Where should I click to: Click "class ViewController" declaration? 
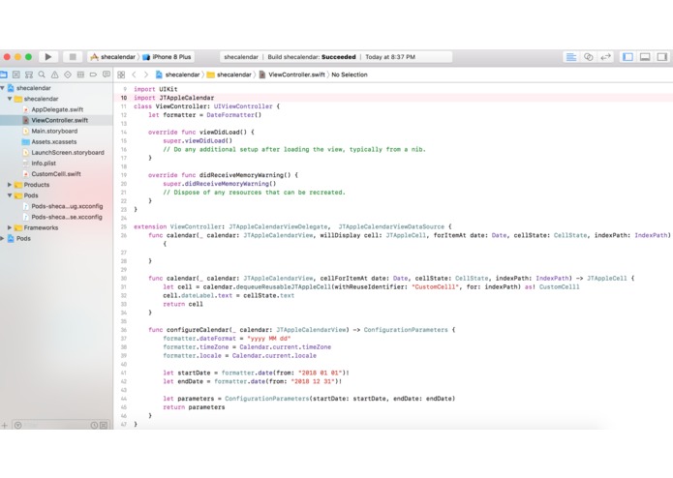pos(206,106)
